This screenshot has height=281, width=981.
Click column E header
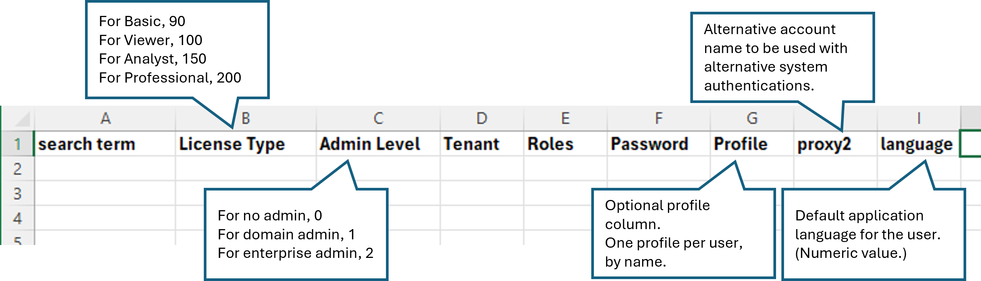[x=565, y=119]
